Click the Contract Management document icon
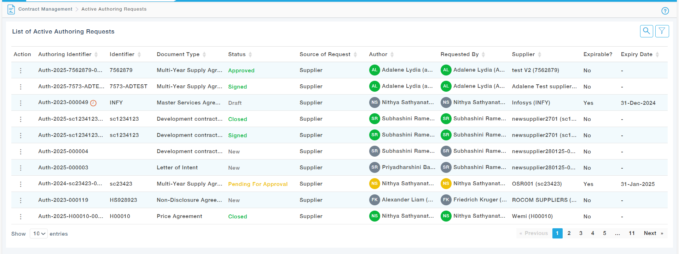 point(11,10)
